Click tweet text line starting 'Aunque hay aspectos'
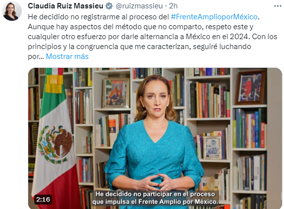Screen dimensions: 284x209 click(x=141, y=27)
